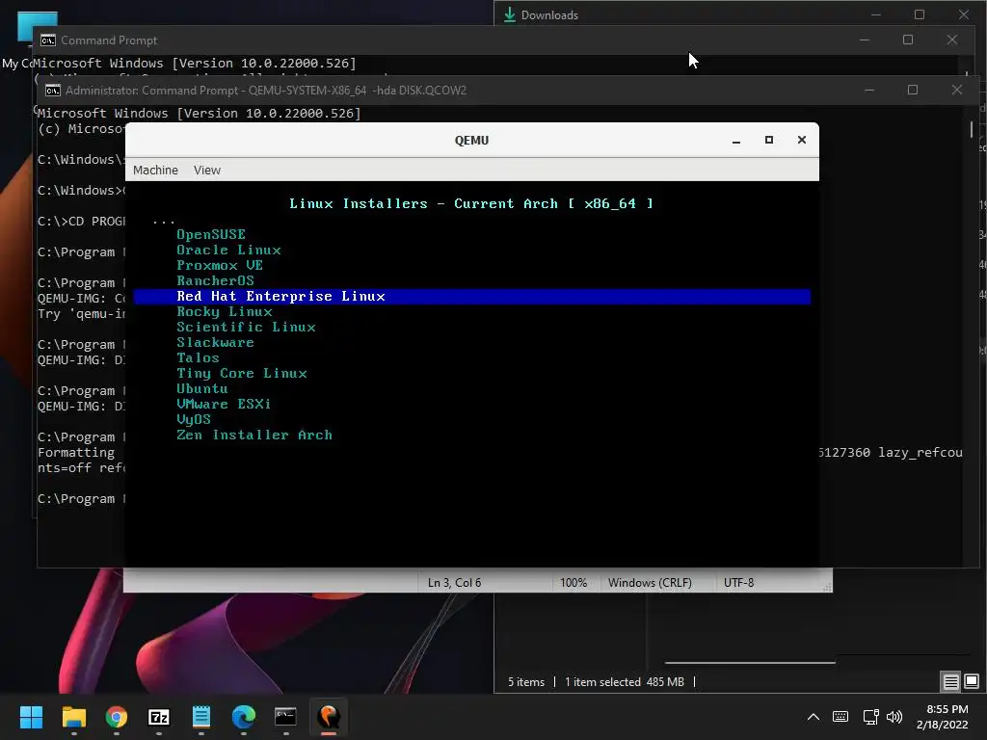Click the Downloads window arrow icon
This screenshot has width=987, height=740.
coord(509,14)
